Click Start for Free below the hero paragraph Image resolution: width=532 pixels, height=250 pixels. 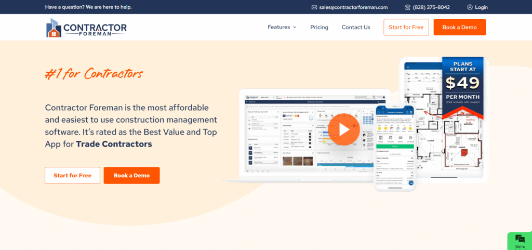[x=72, y=175]
